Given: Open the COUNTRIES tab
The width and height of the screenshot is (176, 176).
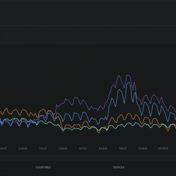Looking at the screenshot, I should pos(43,167).
